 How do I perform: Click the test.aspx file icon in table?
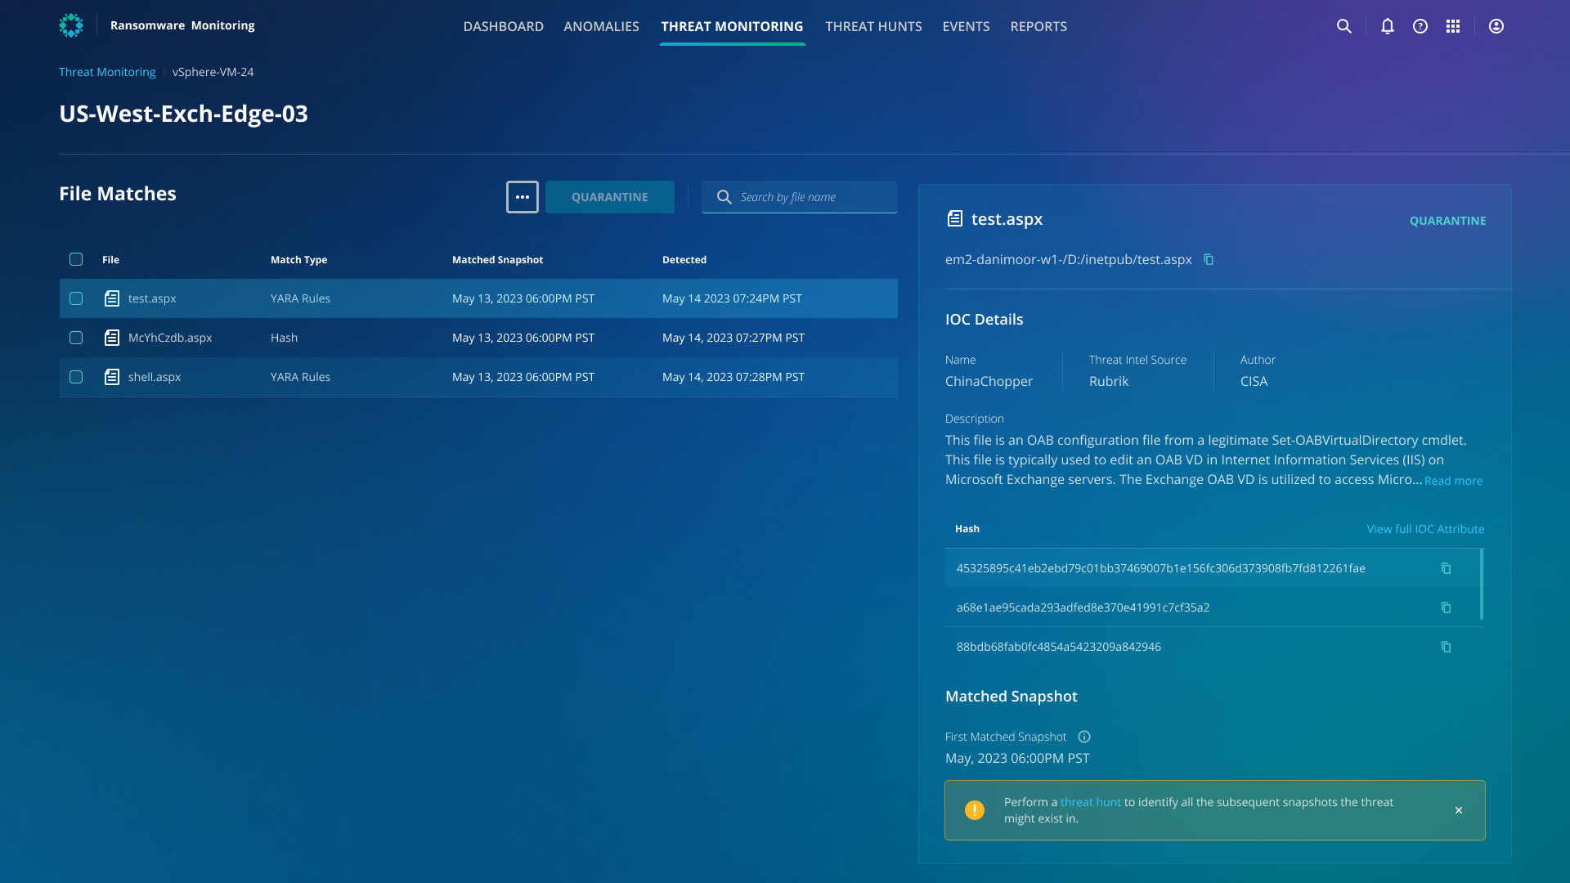112,298
